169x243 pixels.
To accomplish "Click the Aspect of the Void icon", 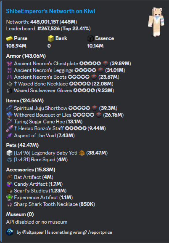I will click(x=9, y=136).
